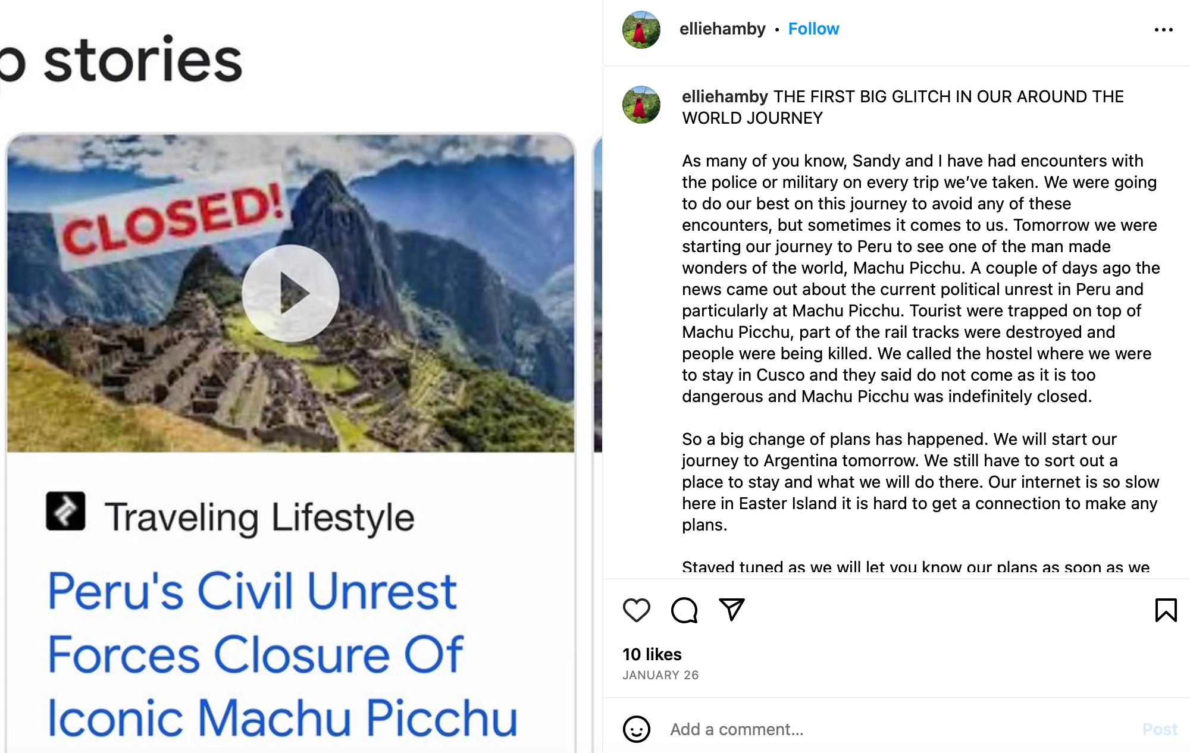1190x753 pixels.
Task: Click the header profile avatar beside Follow
Action: 641,30
